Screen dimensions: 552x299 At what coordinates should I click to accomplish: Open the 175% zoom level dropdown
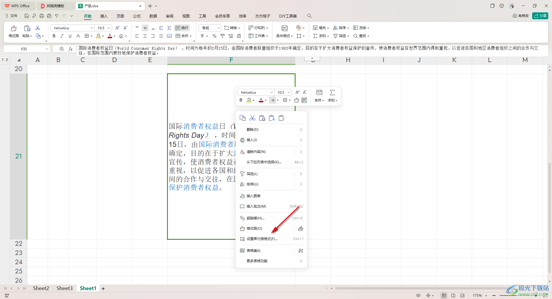(x=486, y=296)
